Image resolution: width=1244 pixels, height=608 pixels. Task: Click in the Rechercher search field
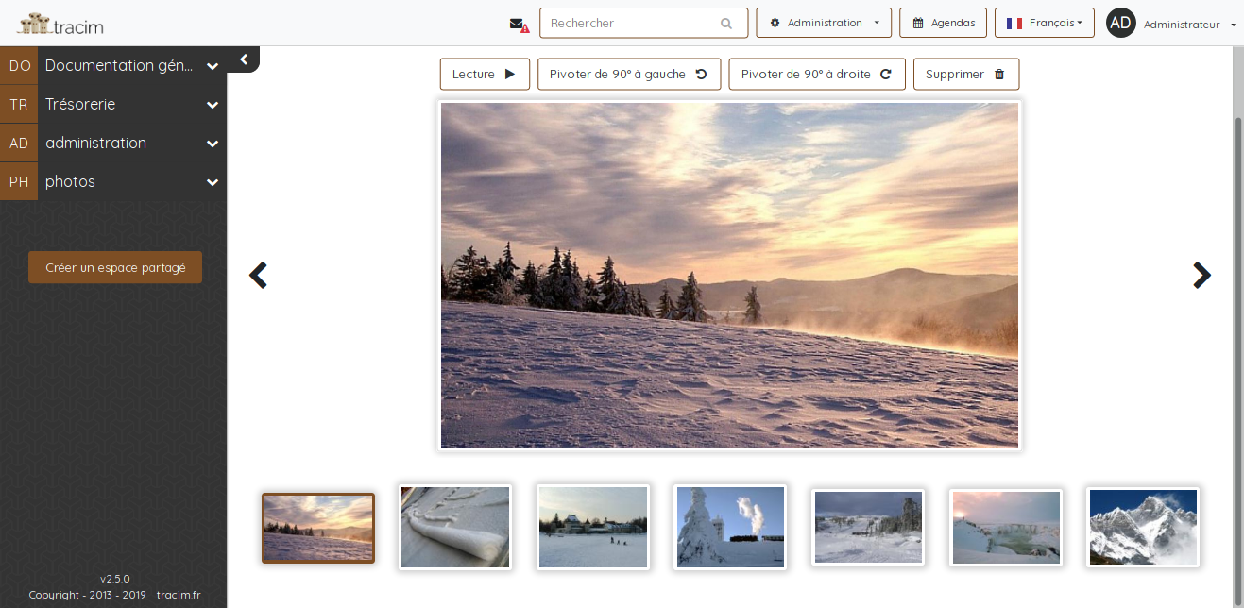coord(628,24)
